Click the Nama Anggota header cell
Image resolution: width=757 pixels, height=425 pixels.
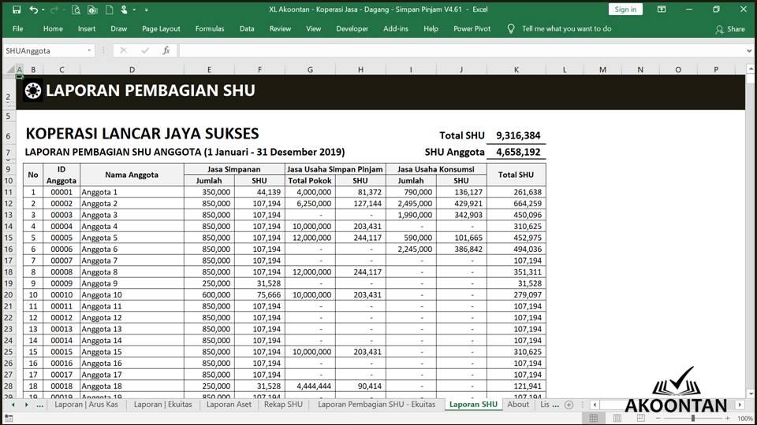click(x=132, y=175)
